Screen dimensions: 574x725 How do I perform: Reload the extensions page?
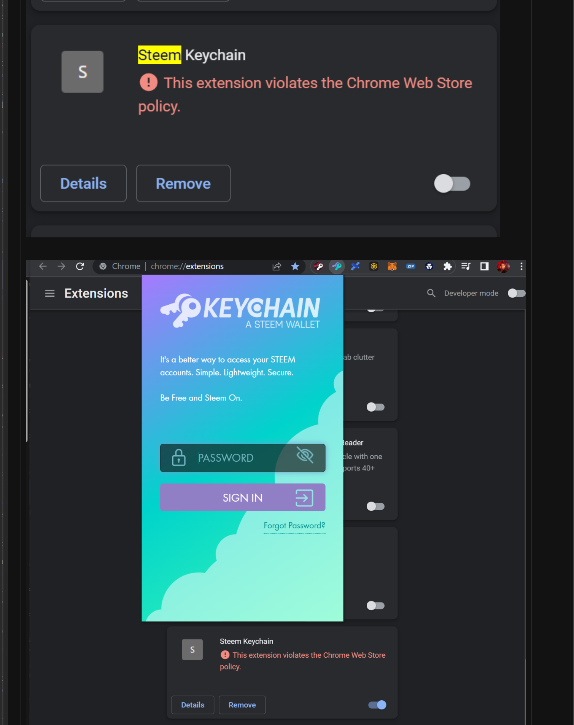80,266
